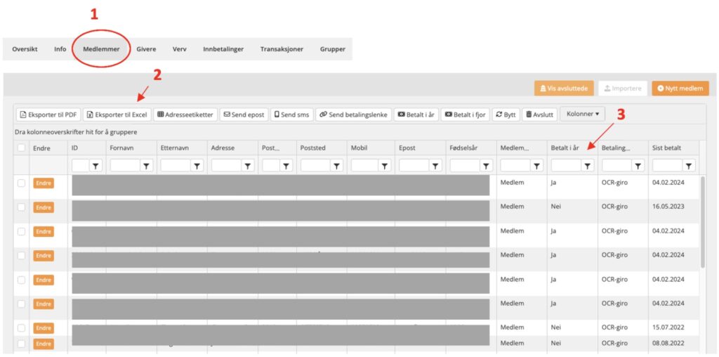Click Send betalingslenke toolbar button
The image size is (719, 357).
354,115
